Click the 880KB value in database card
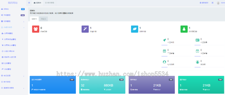The height and width of the screenshot is (95, 225). click(108, 86)
